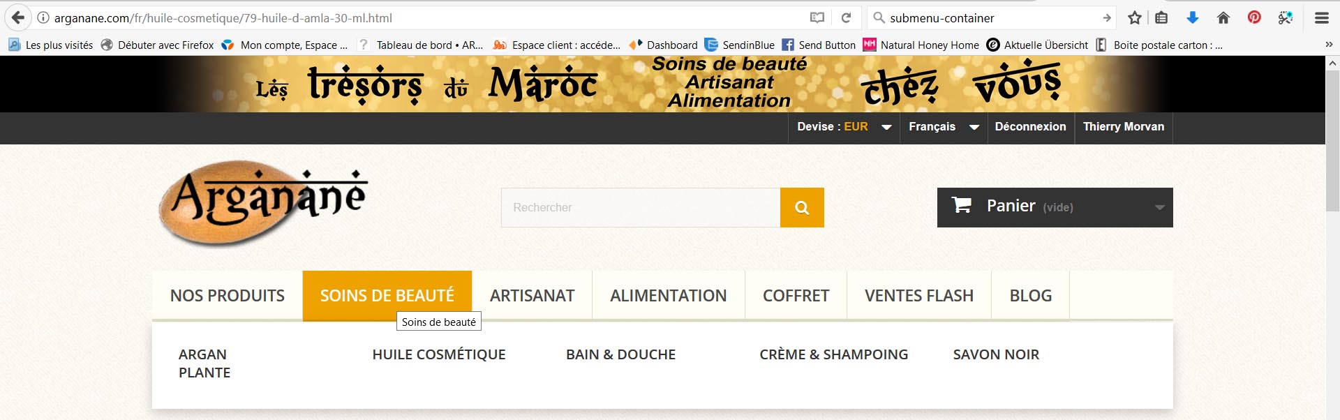Show bookmarks list icon

point(1161,18)
